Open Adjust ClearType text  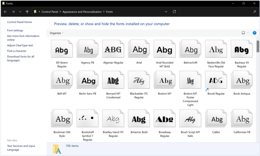20,45
